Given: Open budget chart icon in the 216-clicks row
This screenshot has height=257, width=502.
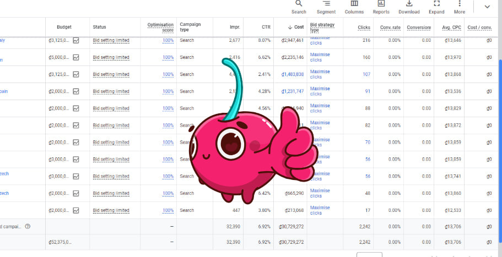Looking at the screenshot, I should [76, 40].
